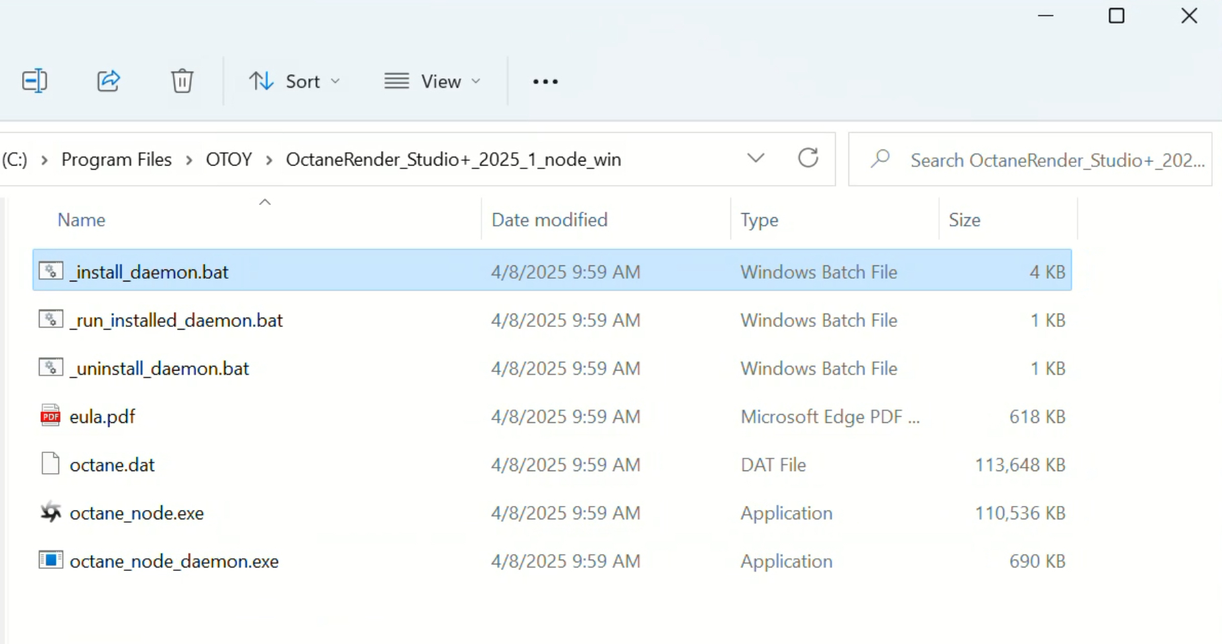Click the Size column header
Image resolution: width=1222 pixels, height=644 pixels.
click(x=964, y=220)
